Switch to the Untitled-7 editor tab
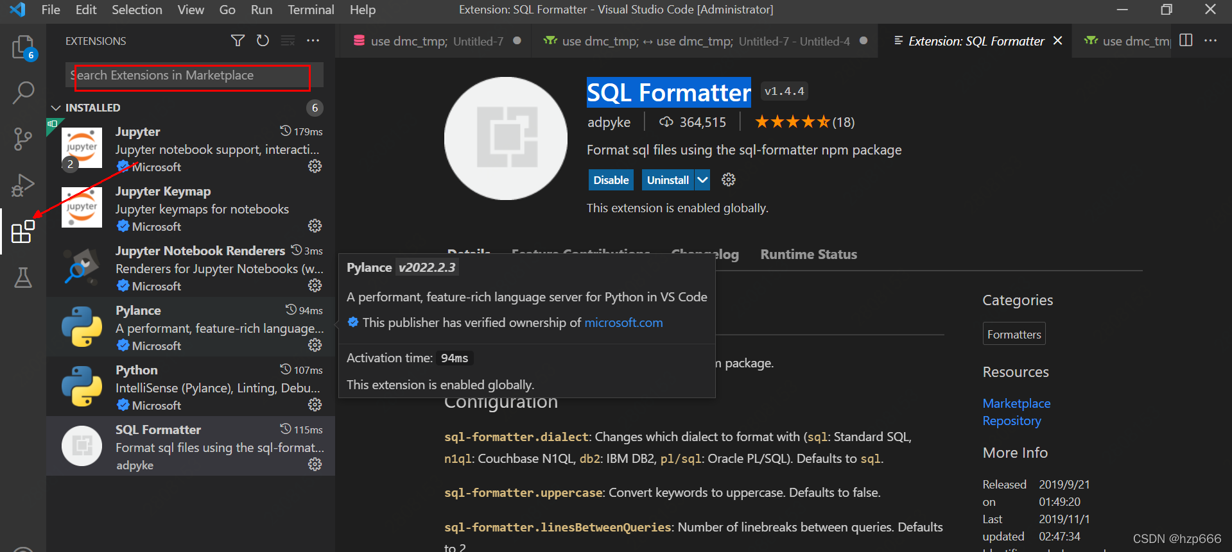The height and width of the screenshot is (552, 1232). 437,41
